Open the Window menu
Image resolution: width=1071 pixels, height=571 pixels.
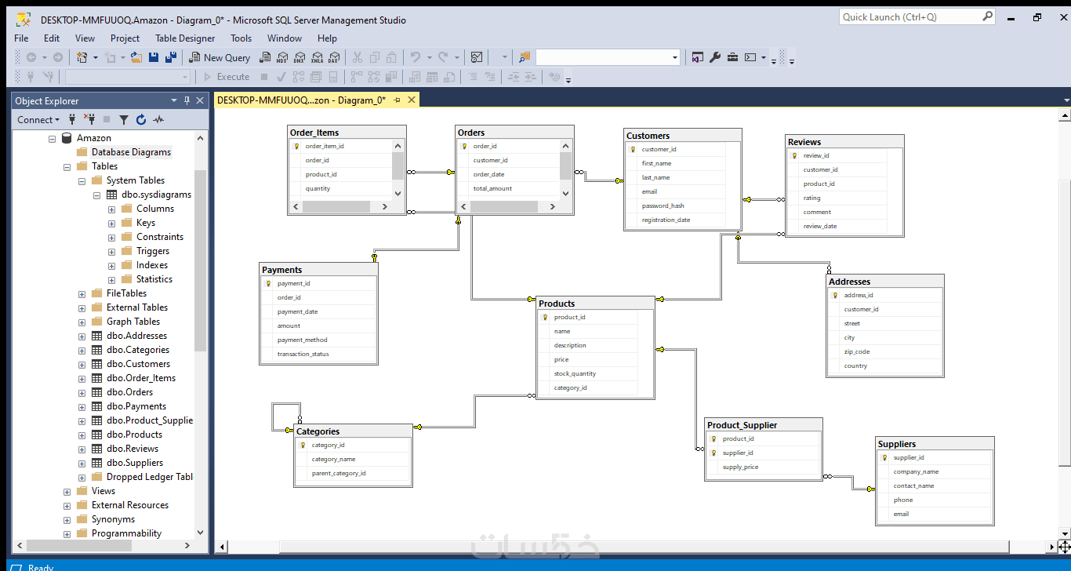(x=285, y=38)
